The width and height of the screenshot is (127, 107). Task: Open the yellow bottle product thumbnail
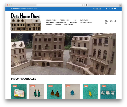[x=90, y=92]
